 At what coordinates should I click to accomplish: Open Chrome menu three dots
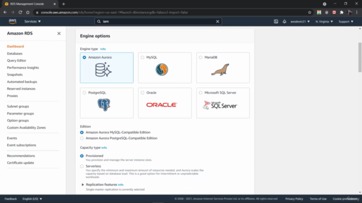pos(357,12)
